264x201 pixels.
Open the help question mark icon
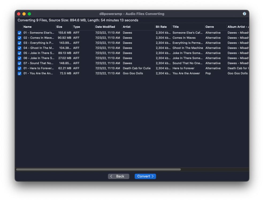pos(244,14)
